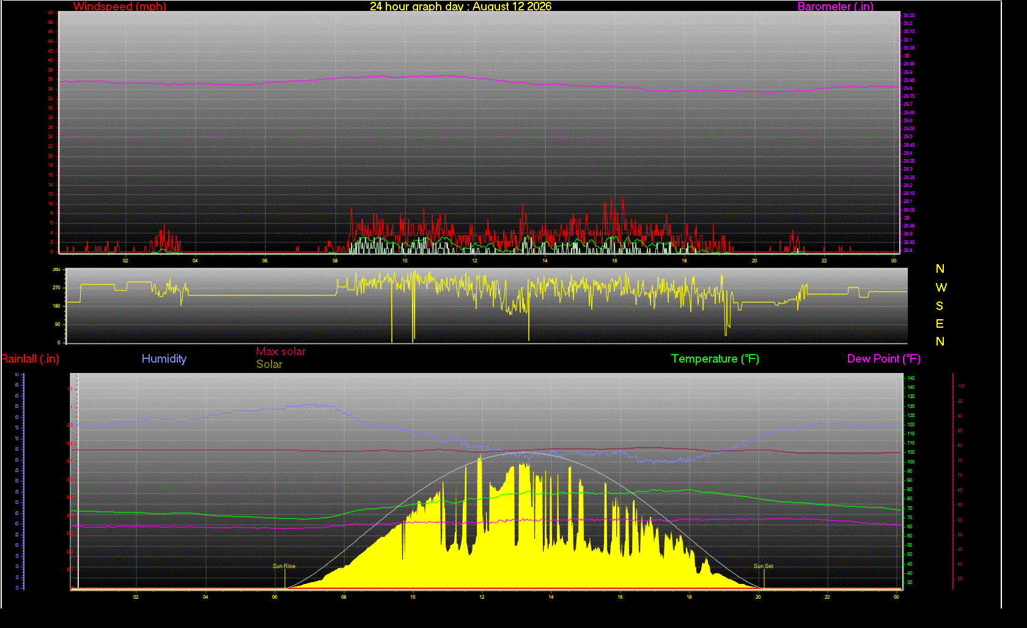Click the Barometer (.in) label

835,7
